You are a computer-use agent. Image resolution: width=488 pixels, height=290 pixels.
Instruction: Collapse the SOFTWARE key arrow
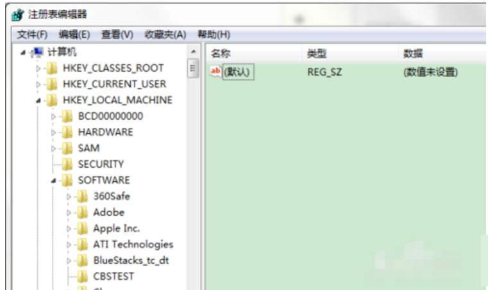coord(55,181)
